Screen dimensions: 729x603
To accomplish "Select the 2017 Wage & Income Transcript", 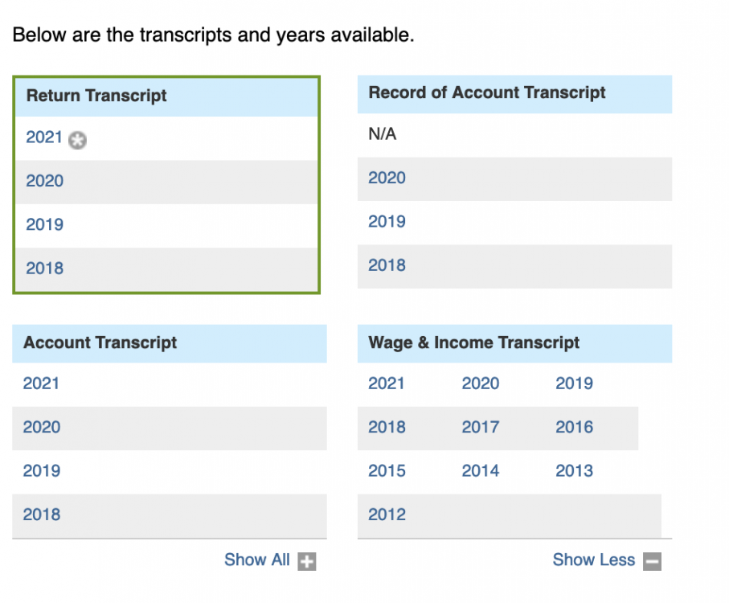I will point(480,427).
